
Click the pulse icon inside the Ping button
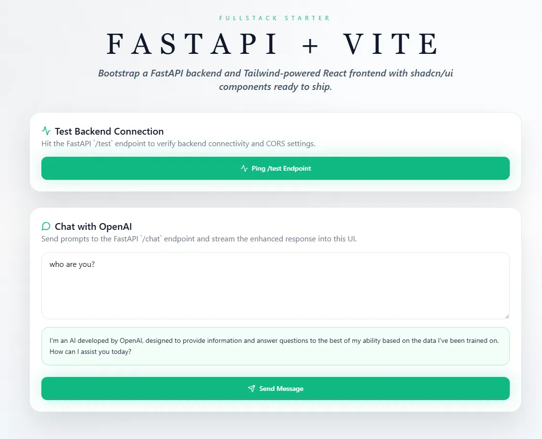[x=244, y=168]
